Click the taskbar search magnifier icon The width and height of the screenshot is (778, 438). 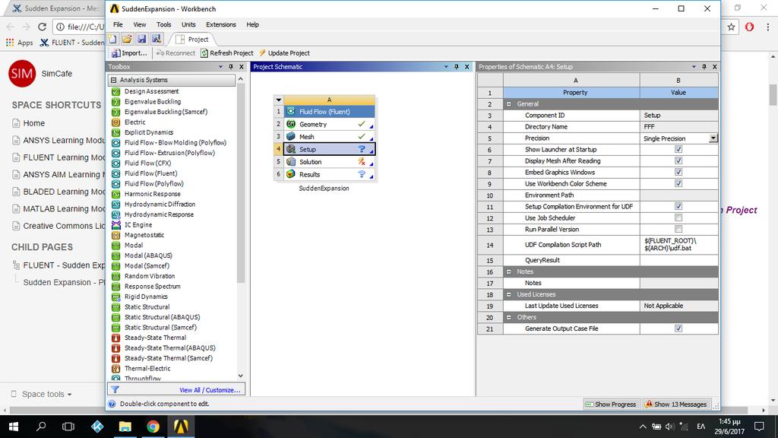click(41, 427)
